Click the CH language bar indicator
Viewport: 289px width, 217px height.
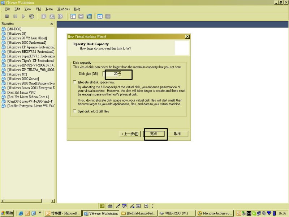pyautogui.click(x=102, y=206)
